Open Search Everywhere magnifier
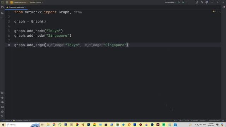This screenshot has height=127, width=226. [202, 2]
